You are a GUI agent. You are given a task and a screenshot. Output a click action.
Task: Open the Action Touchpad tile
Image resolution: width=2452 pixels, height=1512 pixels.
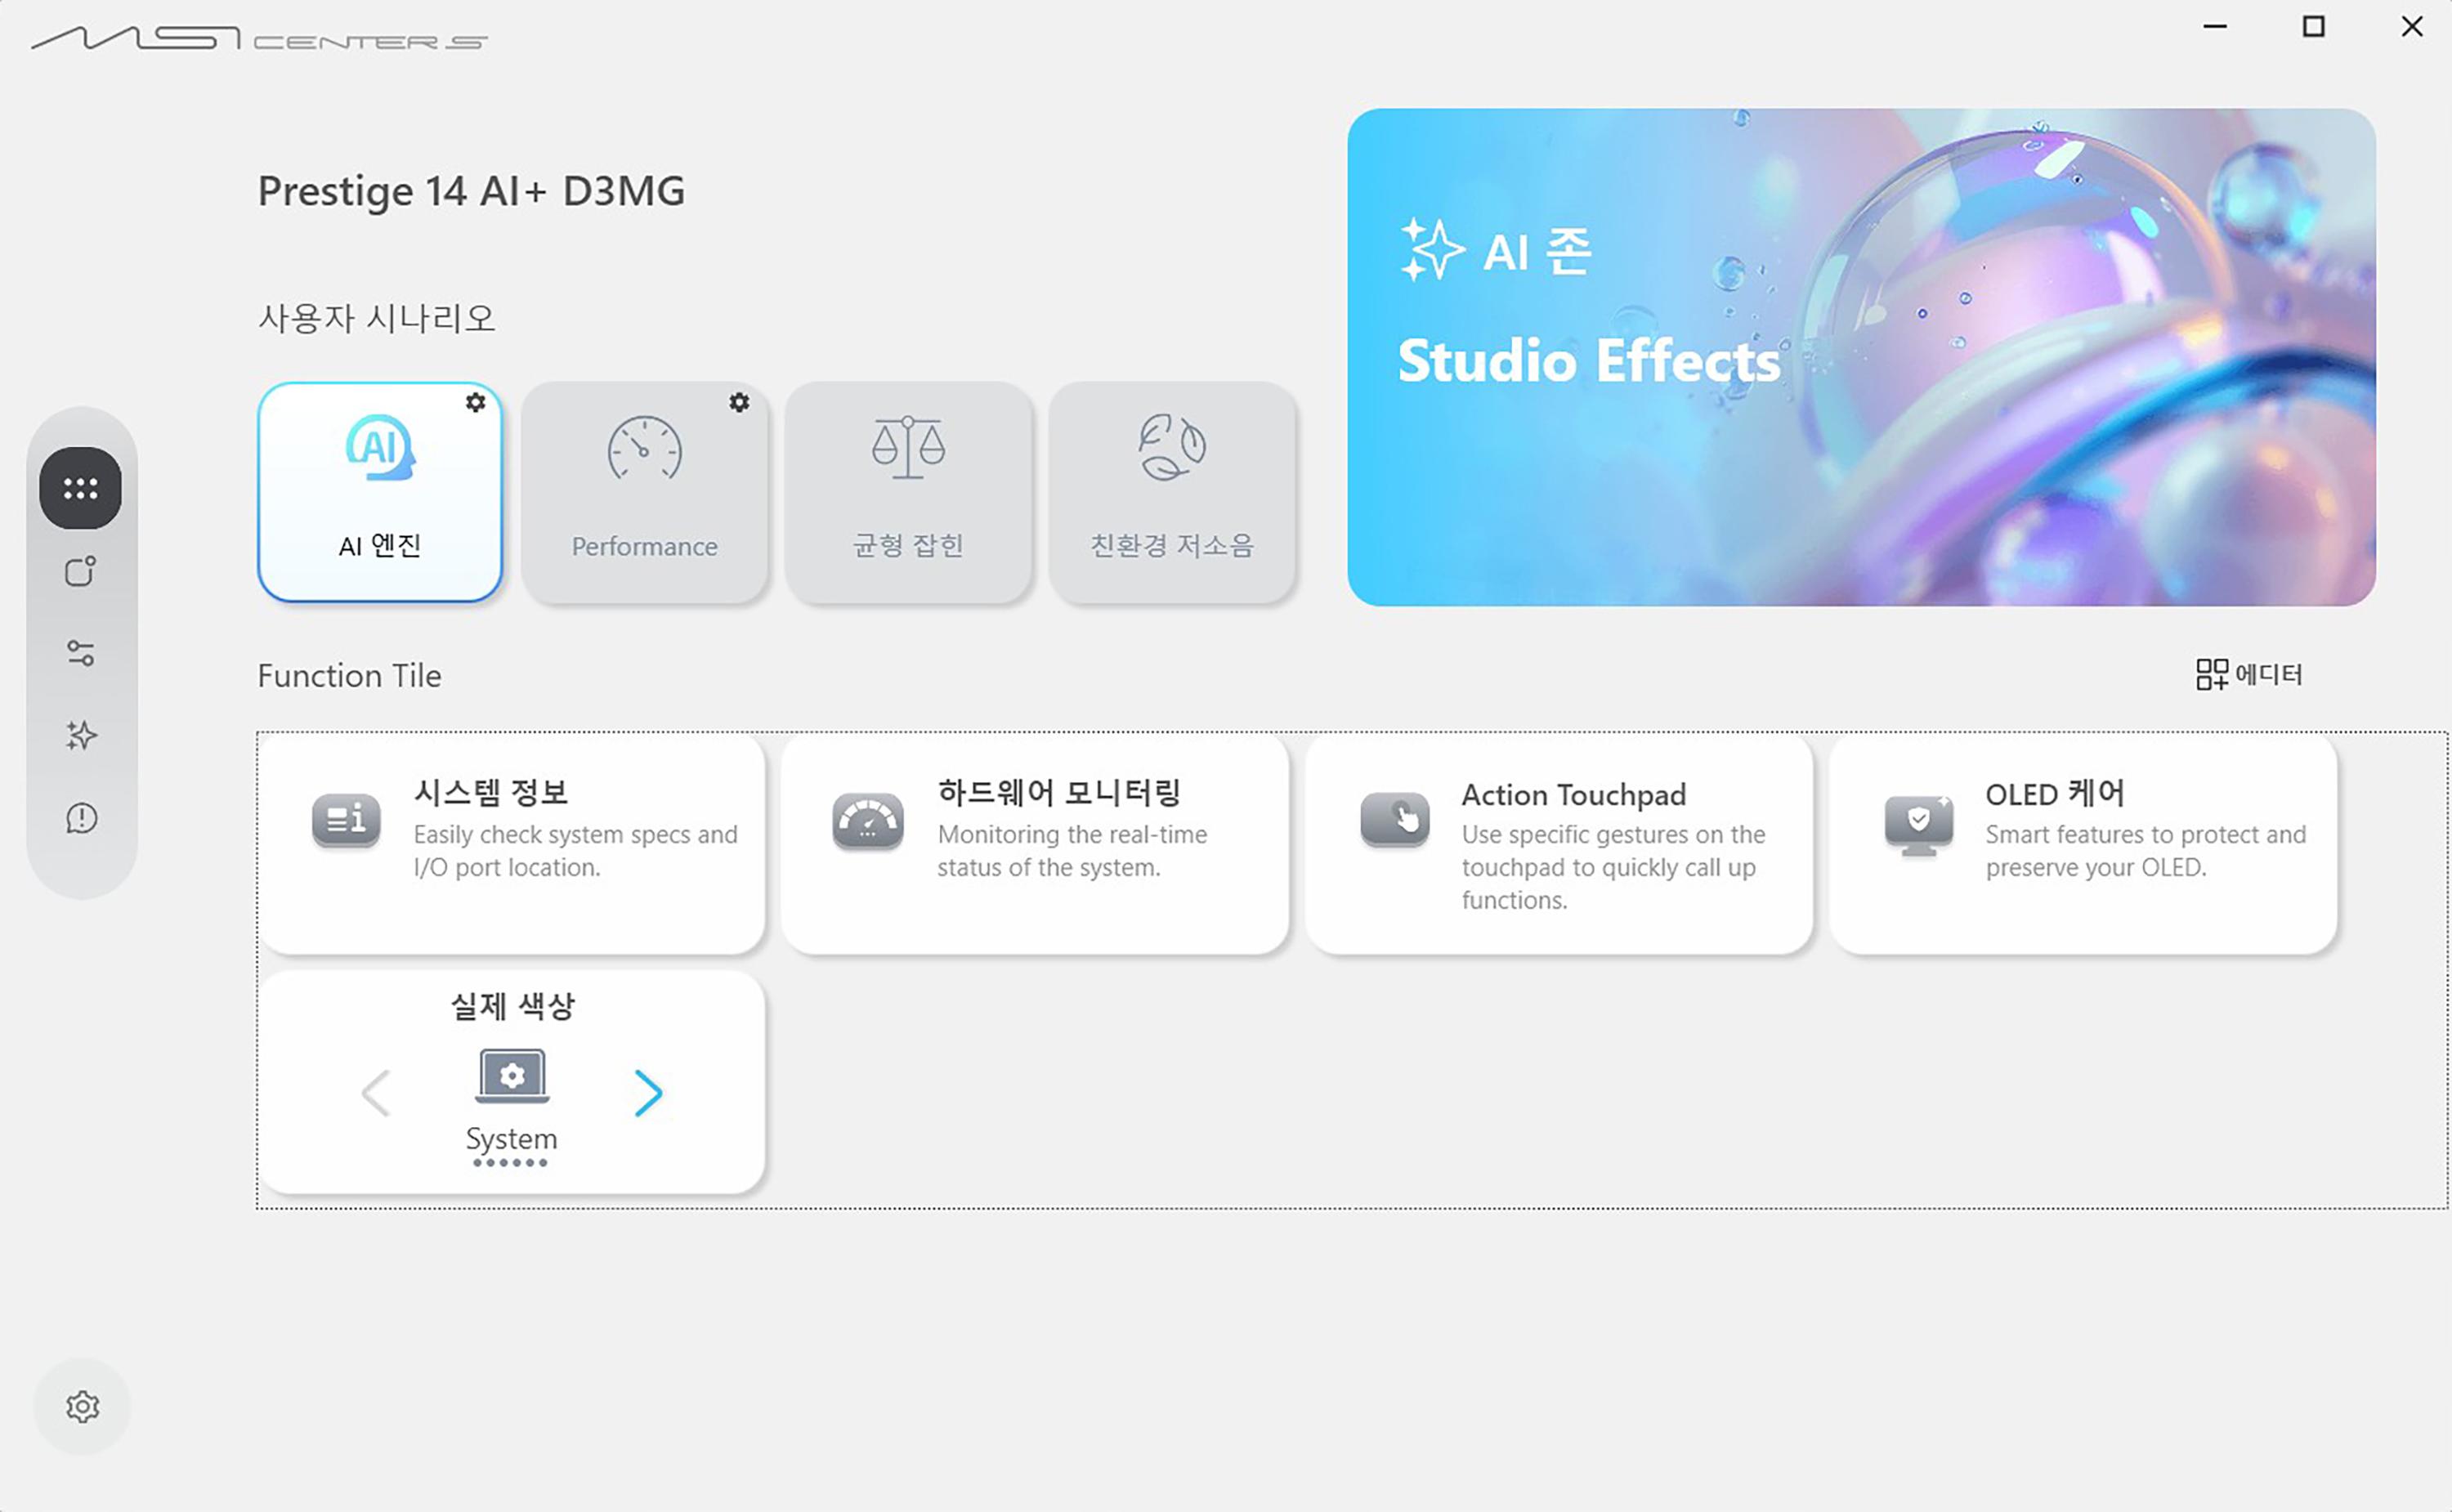pyautogui.click(x=1560, y=845)
